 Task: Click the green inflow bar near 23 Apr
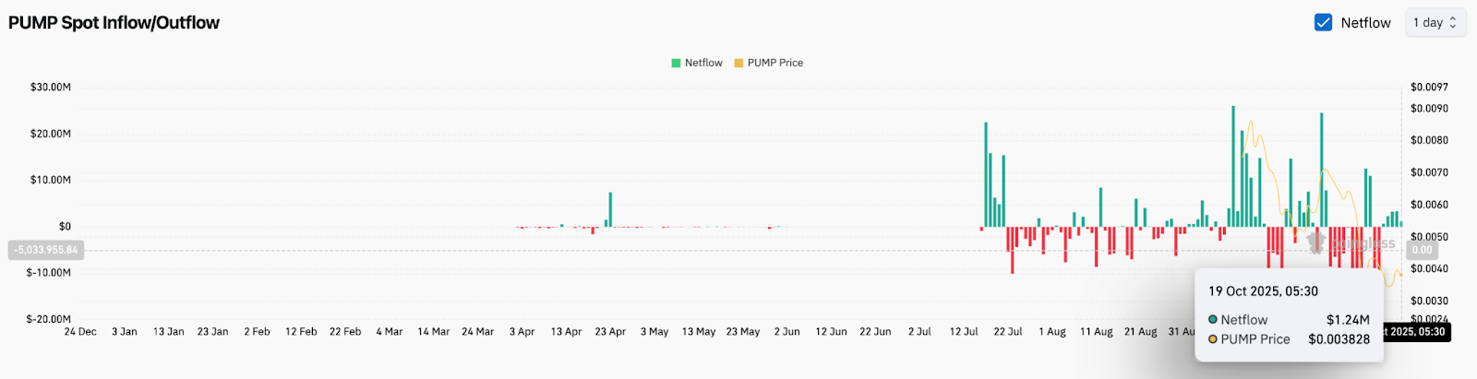click(610, 209)
